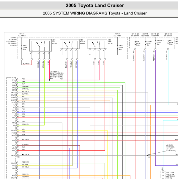Click the FR+ terminal label
178x179 pixels.
14,113
